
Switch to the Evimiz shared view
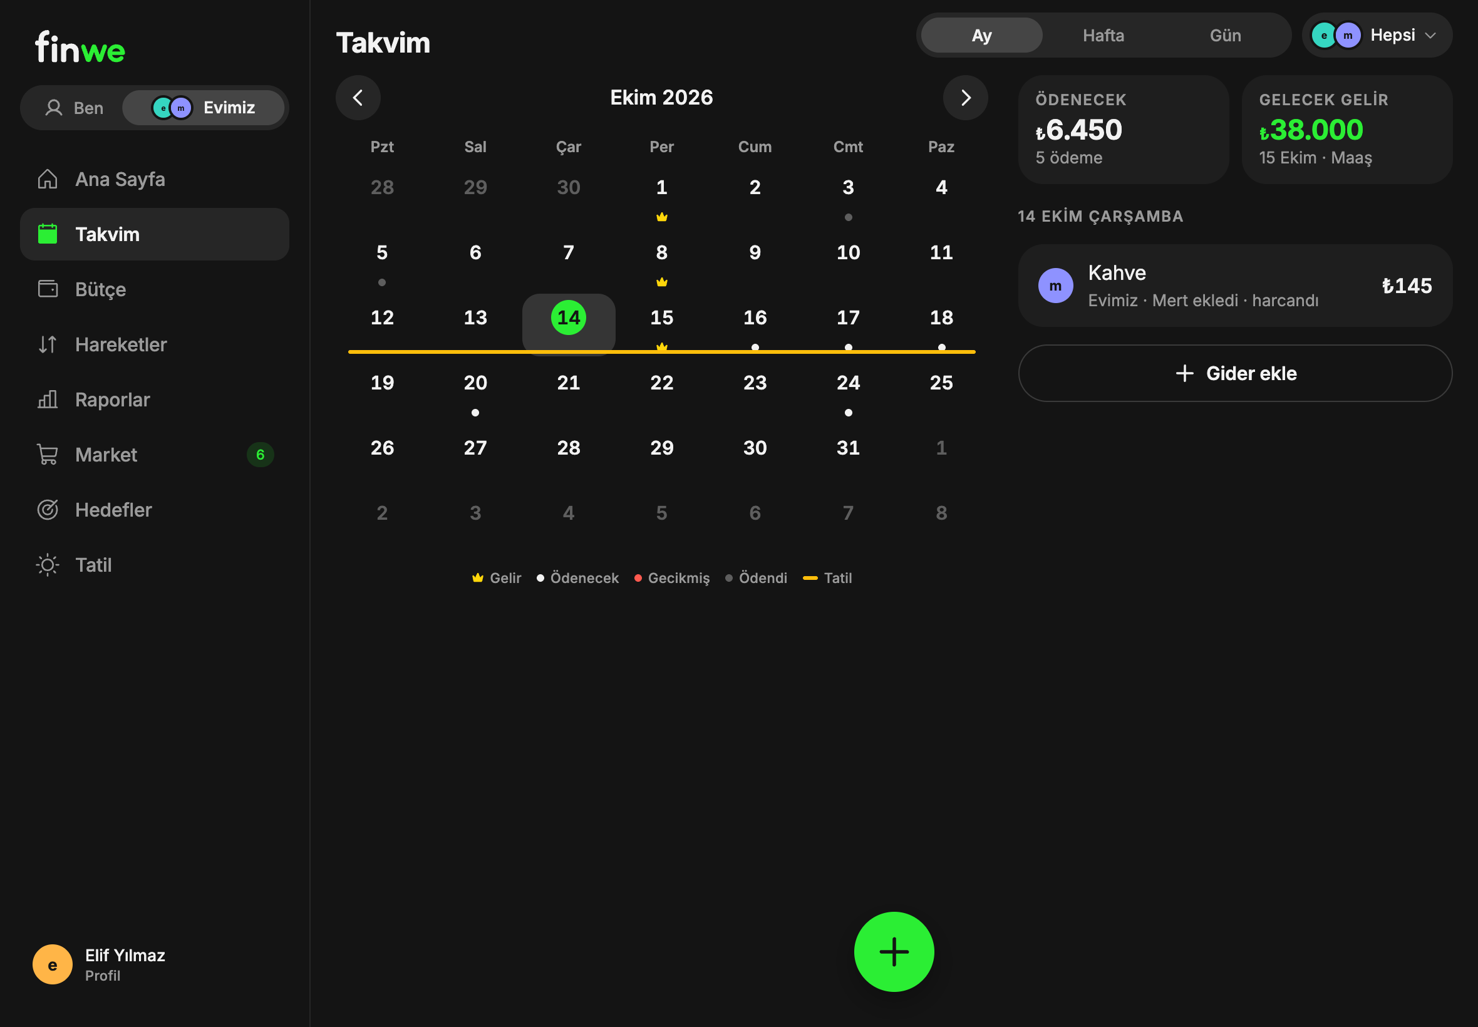click(204, 108)
